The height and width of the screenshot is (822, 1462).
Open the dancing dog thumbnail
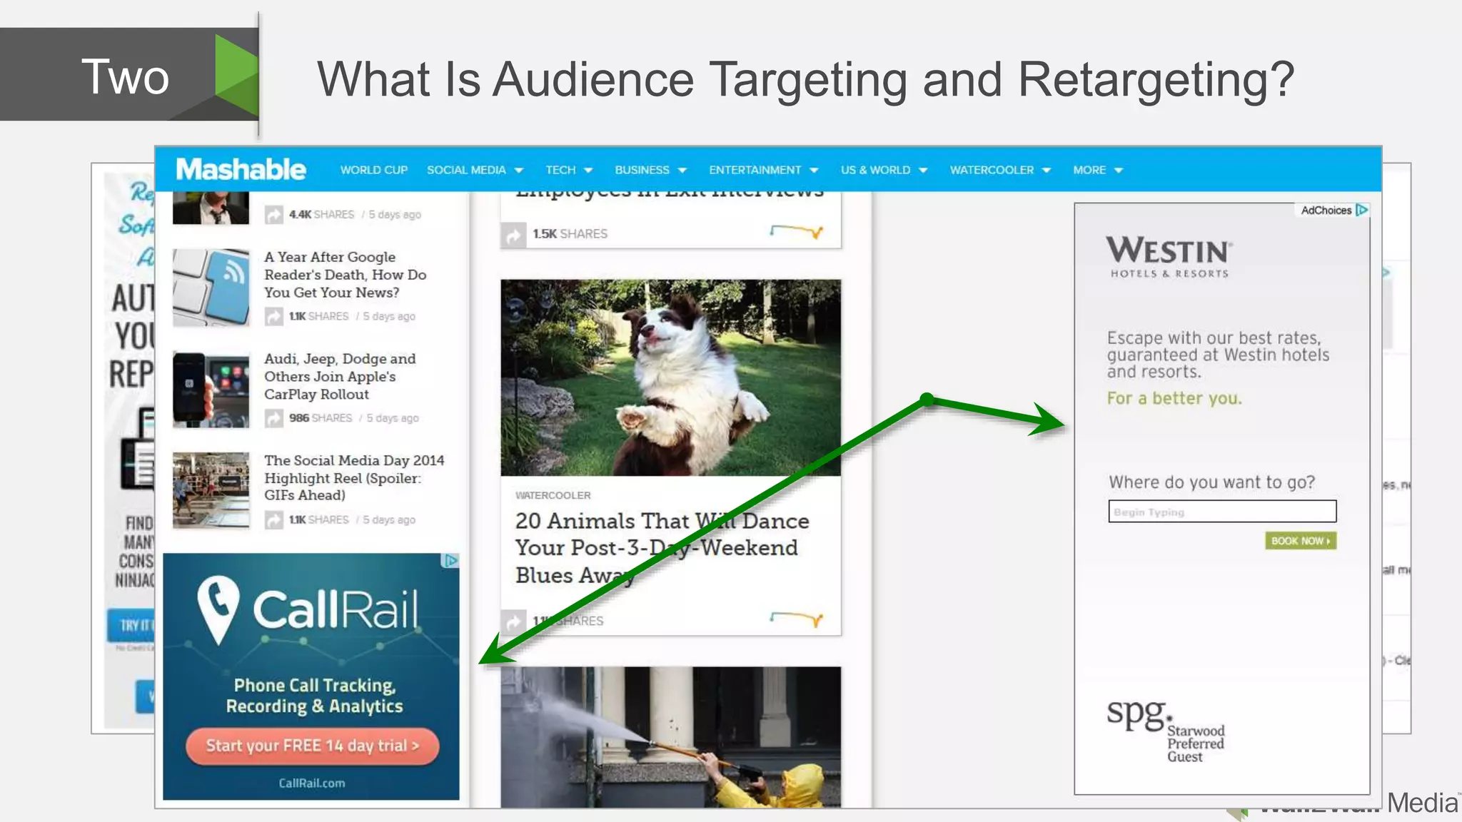coord(670,377)
